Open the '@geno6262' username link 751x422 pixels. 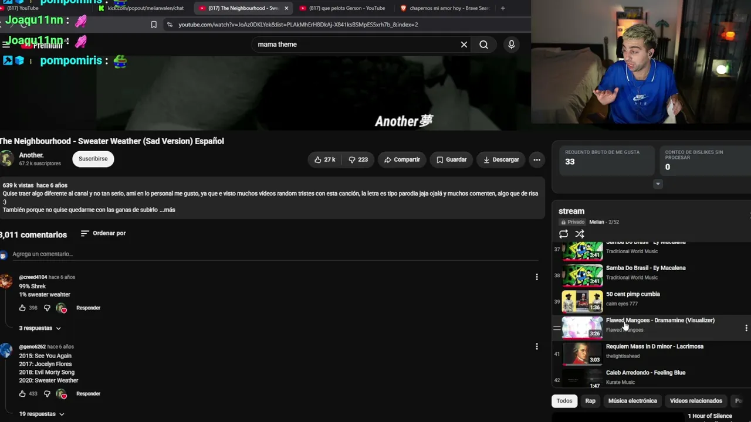[32, 347]
